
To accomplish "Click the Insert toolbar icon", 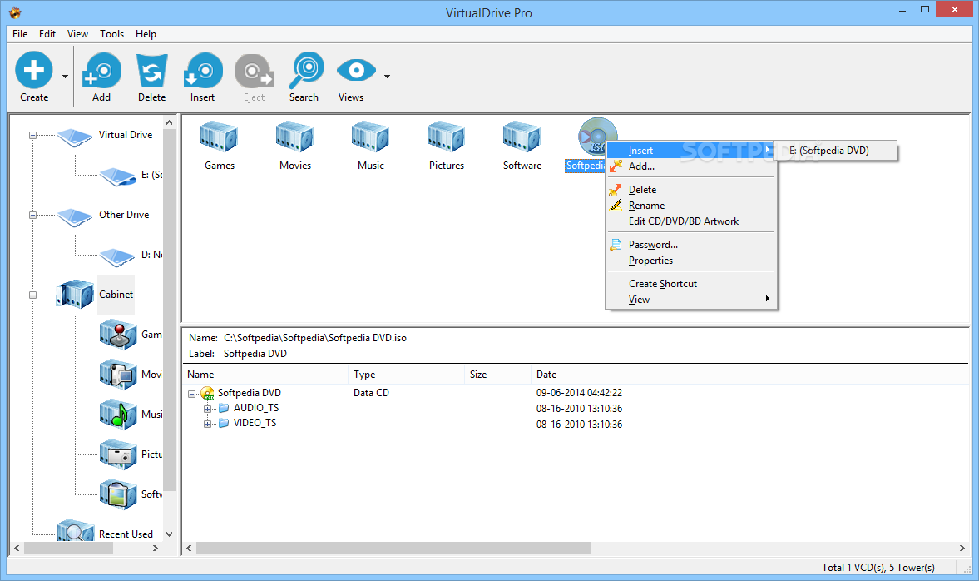I will tap(203, 70).
